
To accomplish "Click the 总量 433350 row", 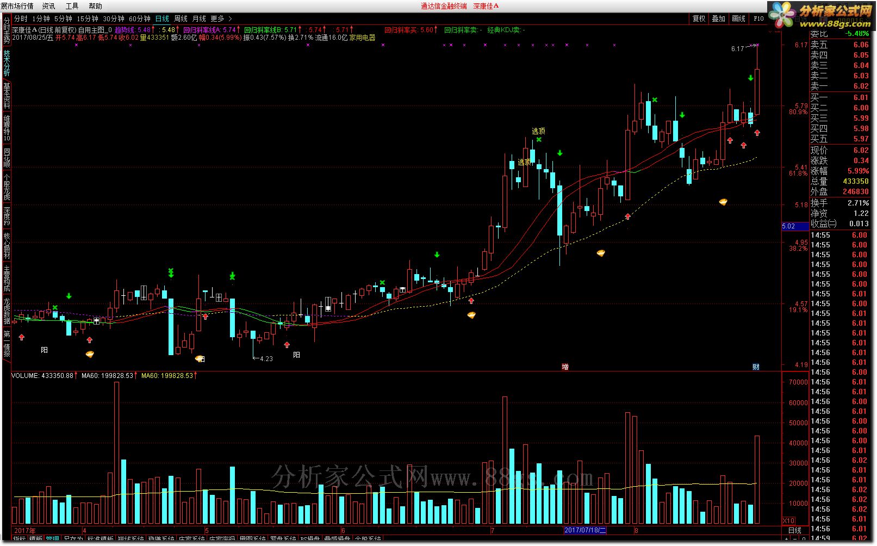I will pos(841,181).
